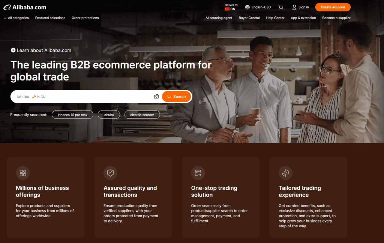Click the Create account button
This screenshot has width=384, height=243.
333,7
